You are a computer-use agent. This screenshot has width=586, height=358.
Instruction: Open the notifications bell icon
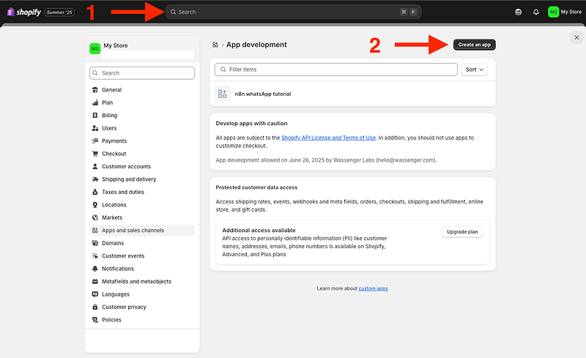point(536,12)
